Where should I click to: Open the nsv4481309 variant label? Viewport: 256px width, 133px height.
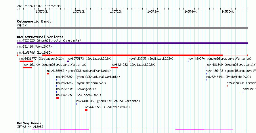231,65
